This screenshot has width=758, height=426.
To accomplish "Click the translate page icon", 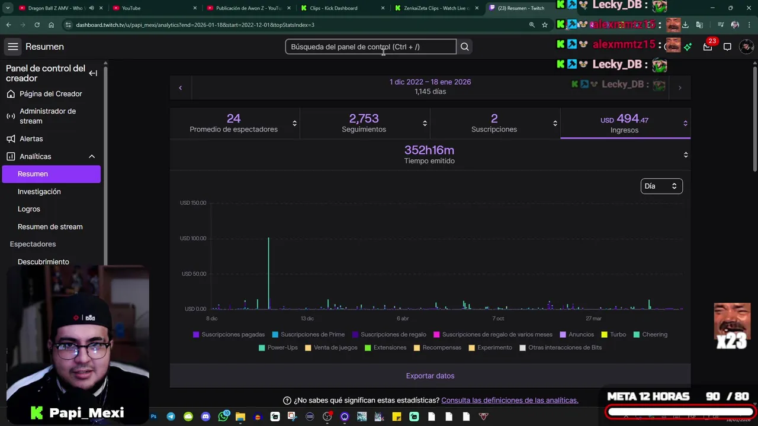I will [x=699, y=25].
